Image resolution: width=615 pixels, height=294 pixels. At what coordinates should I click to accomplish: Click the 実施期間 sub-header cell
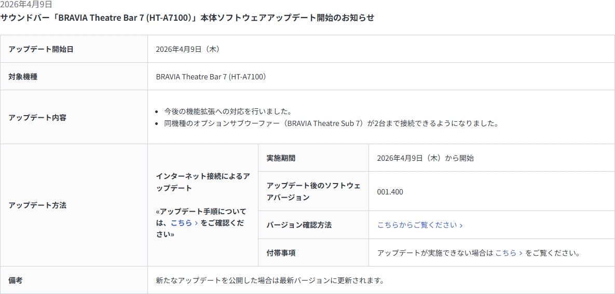pos(281,158)
